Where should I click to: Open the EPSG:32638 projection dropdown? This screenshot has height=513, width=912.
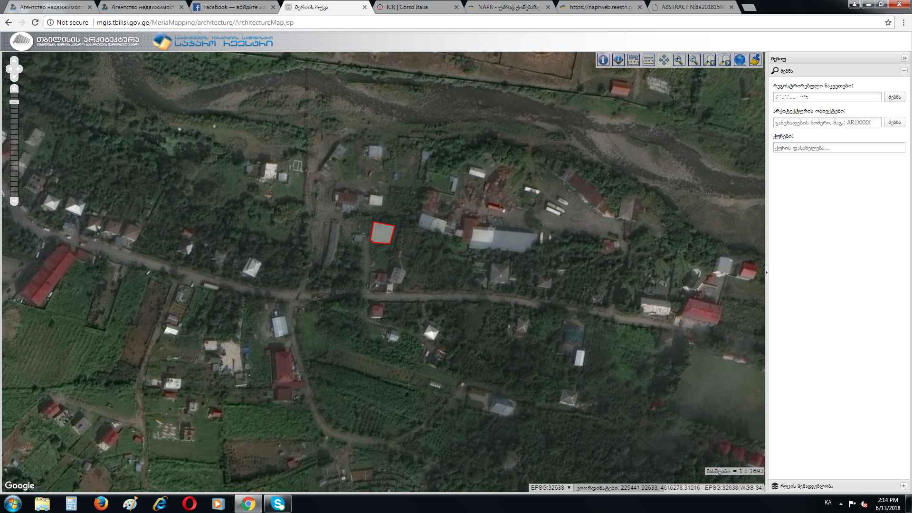(551, 488)
